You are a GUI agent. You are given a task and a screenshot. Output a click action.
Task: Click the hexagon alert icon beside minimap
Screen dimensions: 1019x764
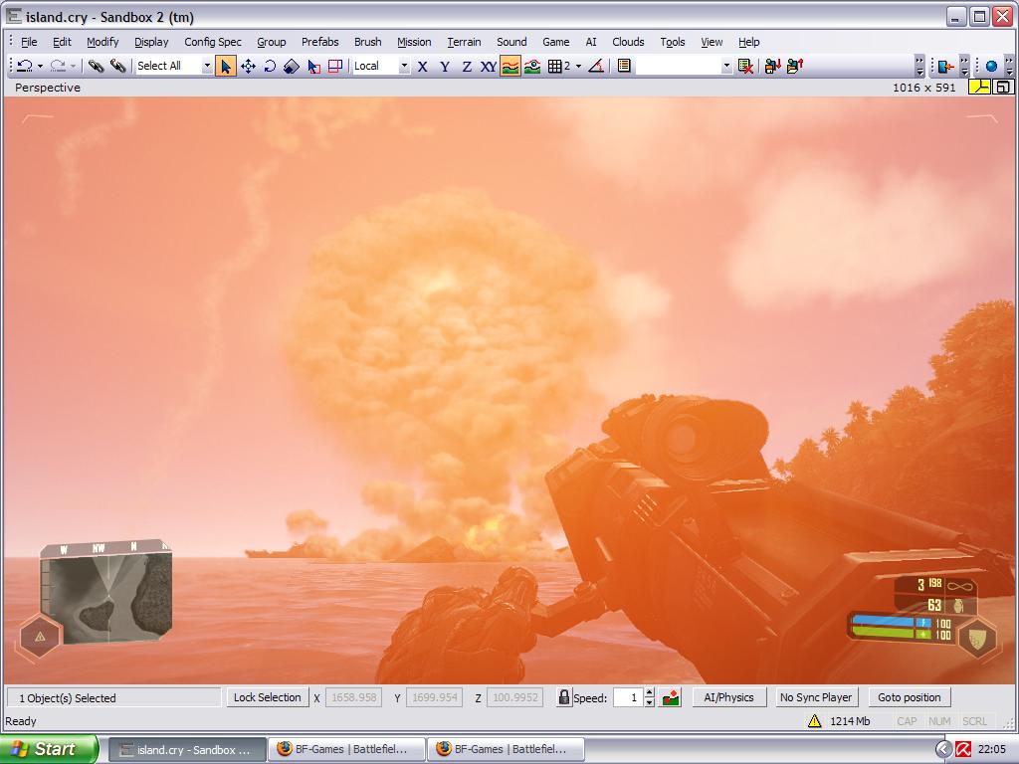[x=40, y=636]
